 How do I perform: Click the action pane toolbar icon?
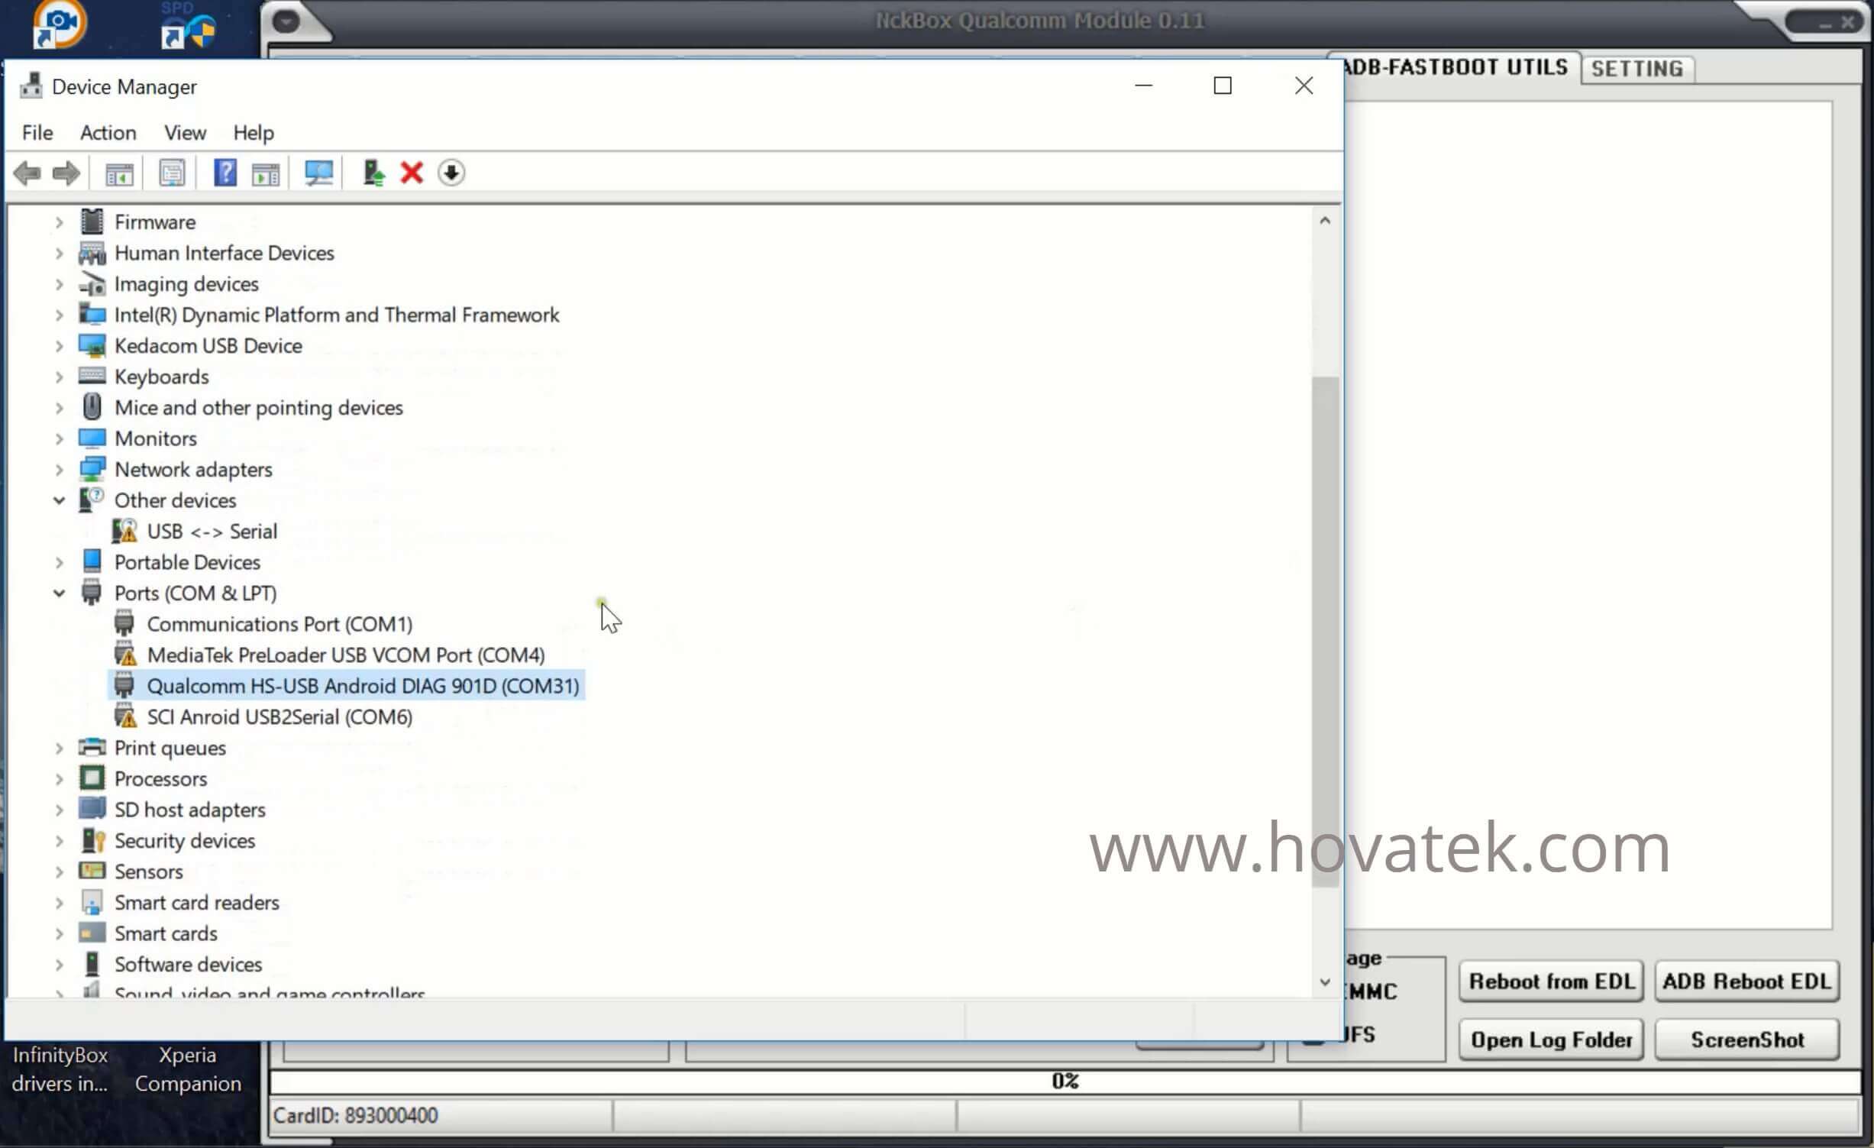266,173
